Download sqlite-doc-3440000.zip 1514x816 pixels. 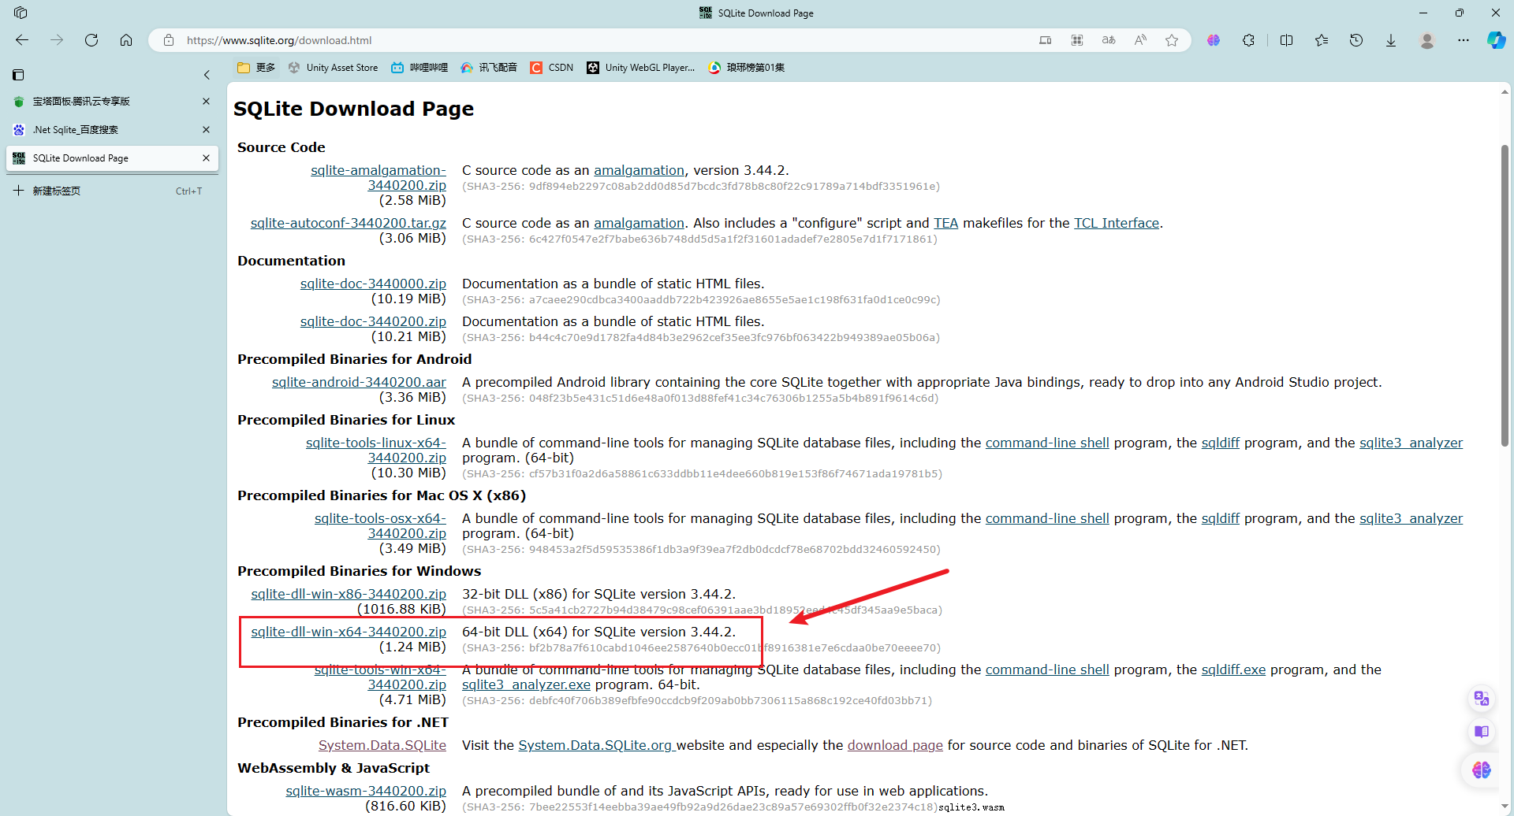(x=373, y=284)
